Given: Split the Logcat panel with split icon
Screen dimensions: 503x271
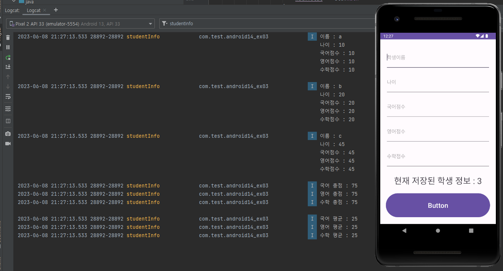Looking at the screenshot, I should (x=8, y=121).
